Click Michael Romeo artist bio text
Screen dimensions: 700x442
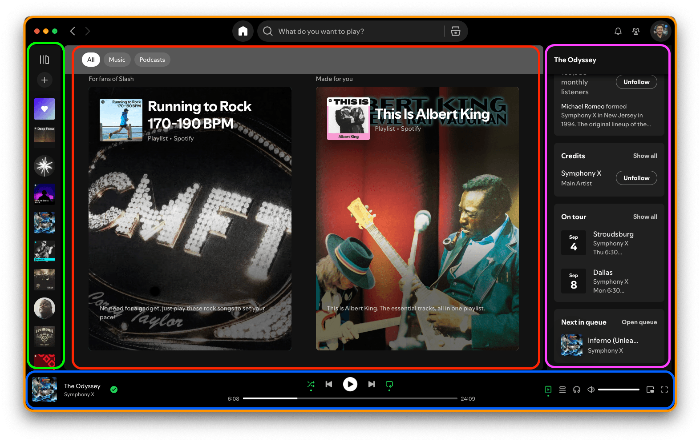point(606,115)
